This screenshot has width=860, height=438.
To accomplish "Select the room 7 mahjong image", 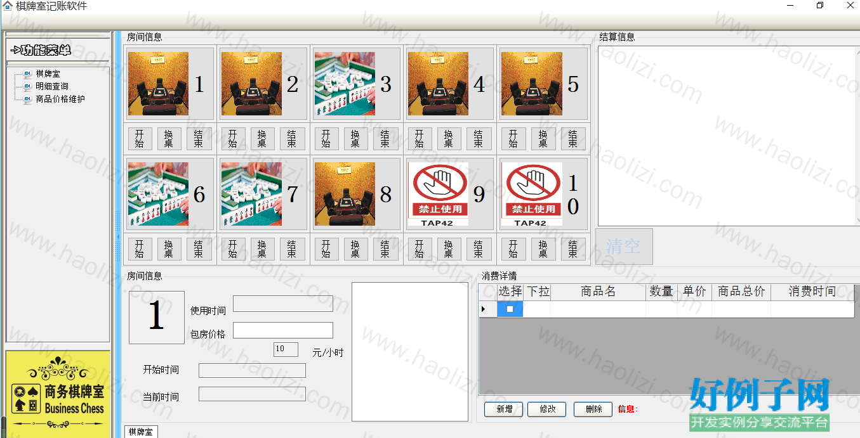I will [x=251, y=194].
